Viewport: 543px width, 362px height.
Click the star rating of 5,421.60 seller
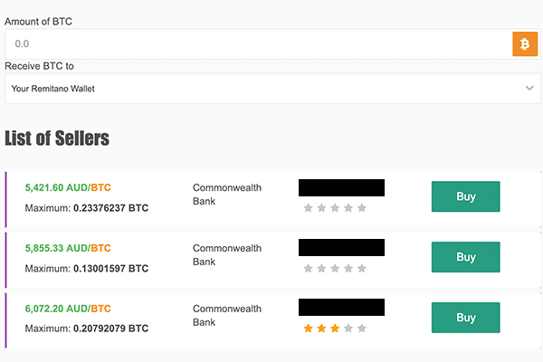(335, 208)
